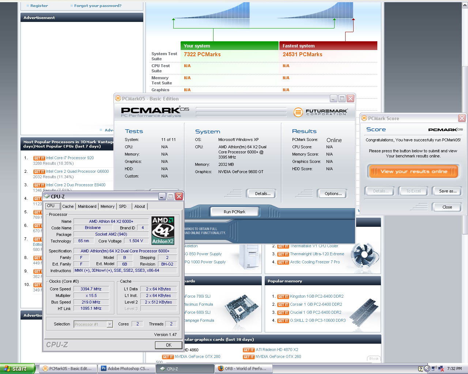Click the system clock showing 7:32 PM
Screen dimensions: 468x374
tap(454, 369)
